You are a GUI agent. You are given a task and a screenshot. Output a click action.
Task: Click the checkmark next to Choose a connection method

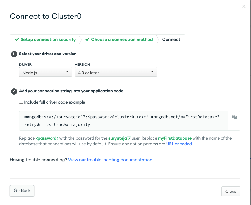[x=87, y=39]
